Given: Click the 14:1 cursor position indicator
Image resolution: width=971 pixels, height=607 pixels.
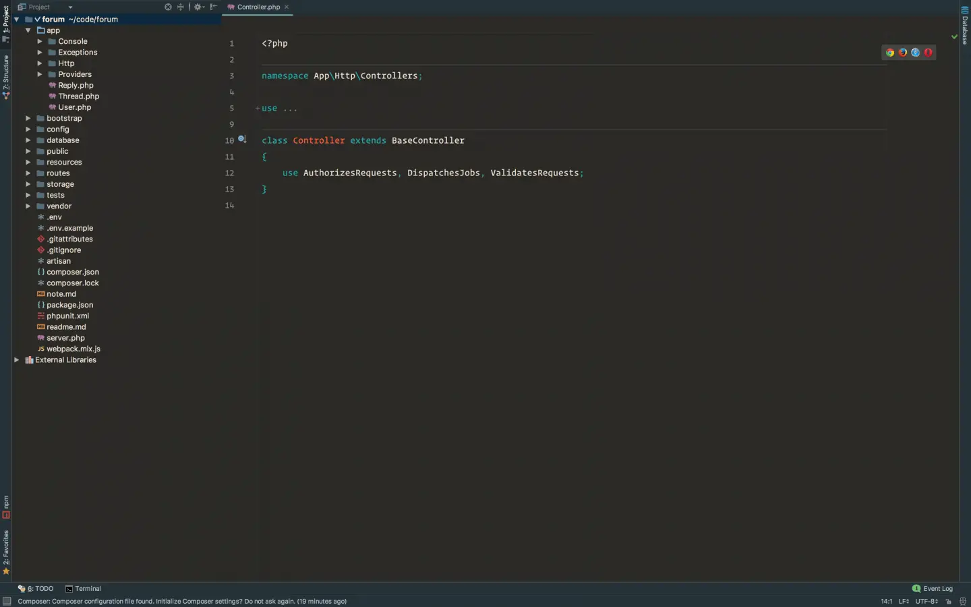Looking at the screenshot, I should coord(887,602).
